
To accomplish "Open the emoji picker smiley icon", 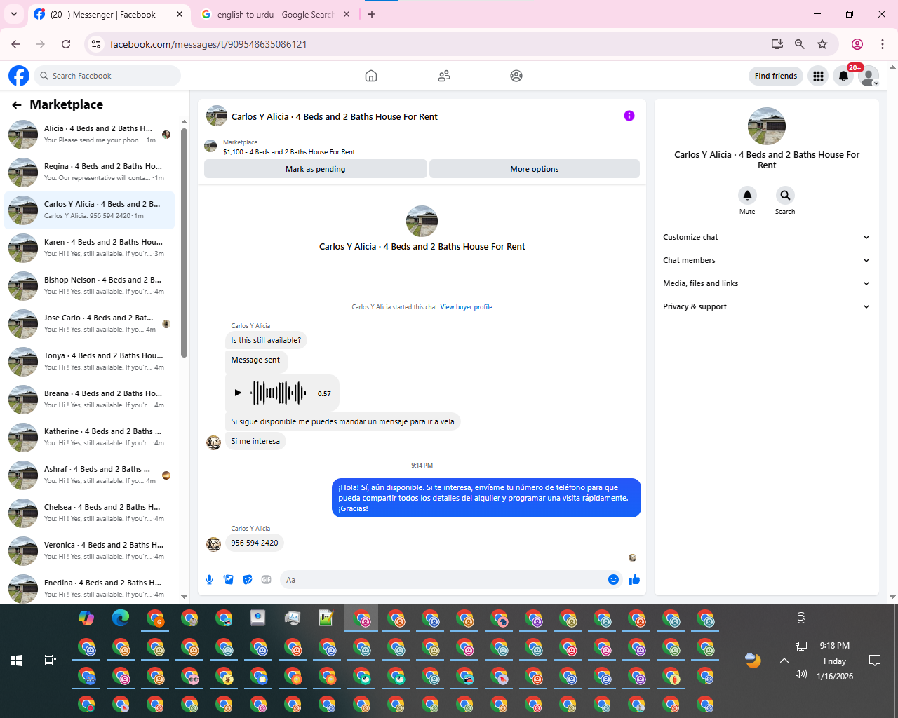I will pos(613,580).
